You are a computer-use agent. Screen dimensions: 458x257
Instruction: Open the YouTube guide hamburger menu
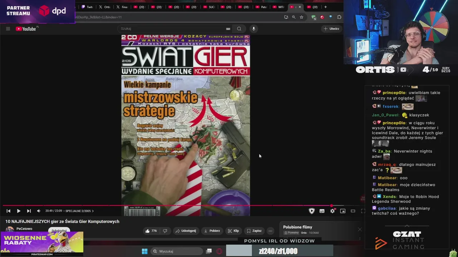click(8, 29)
